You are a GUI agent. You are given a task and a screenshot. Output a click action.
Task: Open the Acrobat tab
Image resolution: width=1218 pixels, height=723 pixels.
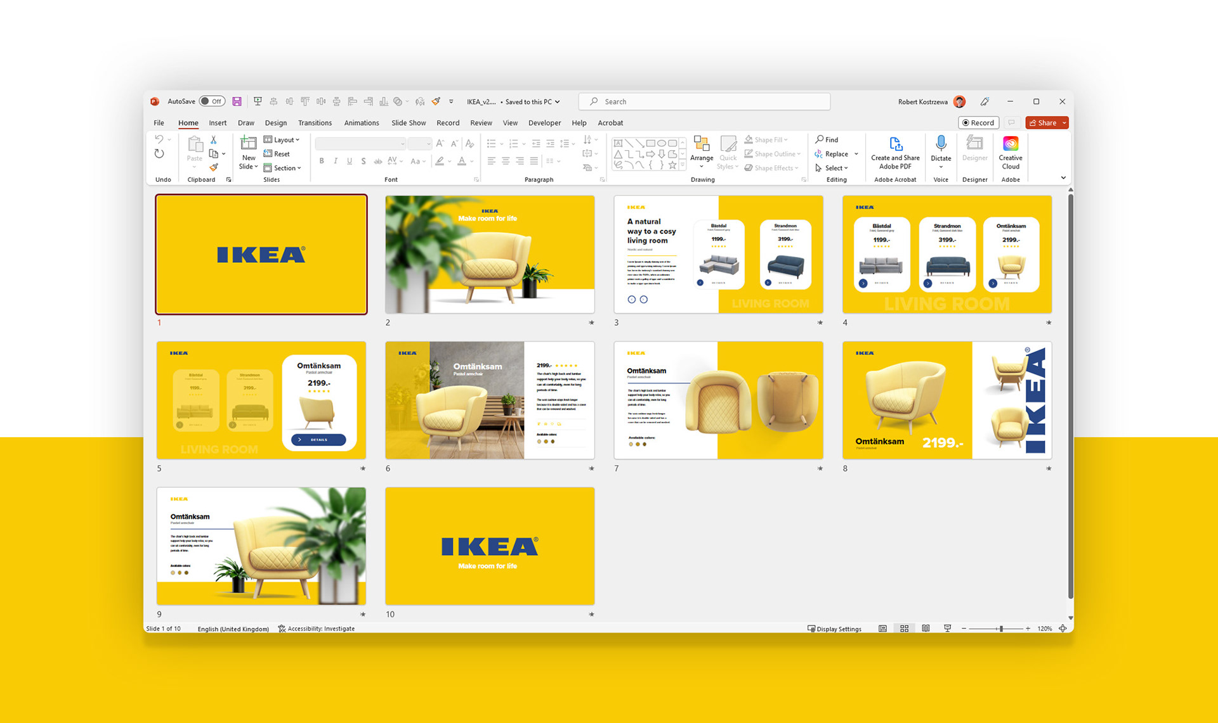pos(610,123)
